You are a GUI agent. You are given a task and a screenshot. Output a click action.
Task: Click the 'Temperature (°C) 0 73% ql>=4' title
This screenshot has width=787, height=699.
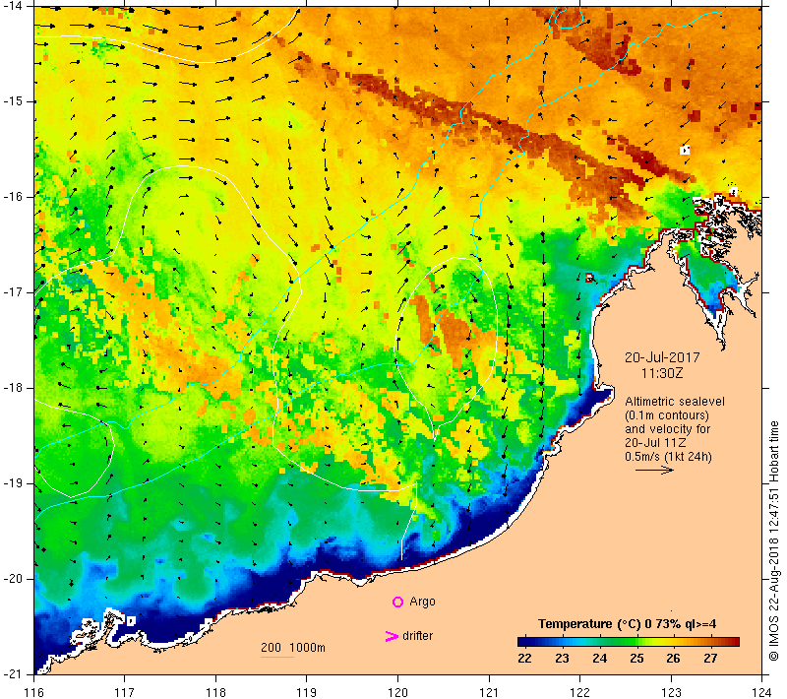point(628,624)
